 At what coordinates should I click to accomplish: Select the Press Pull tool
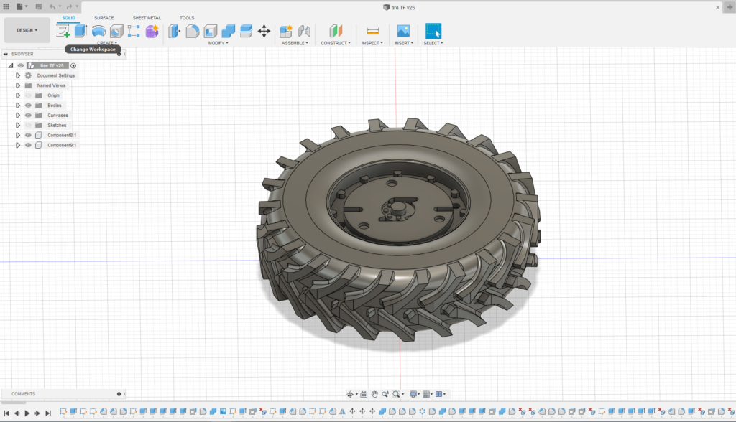tap(174, 31)
